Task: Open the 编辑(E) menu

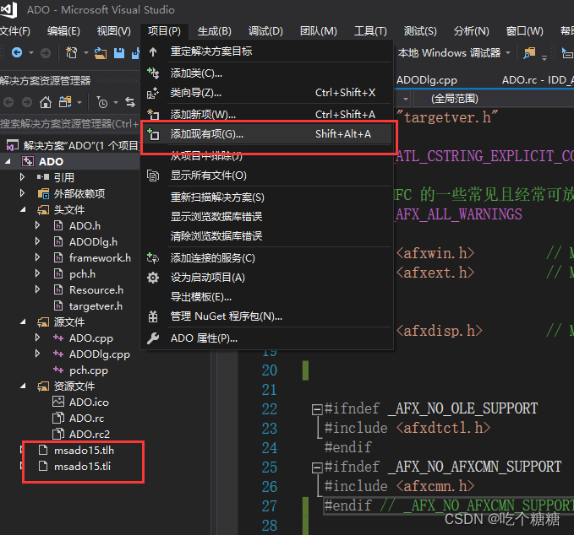Action: coord(63,31)
